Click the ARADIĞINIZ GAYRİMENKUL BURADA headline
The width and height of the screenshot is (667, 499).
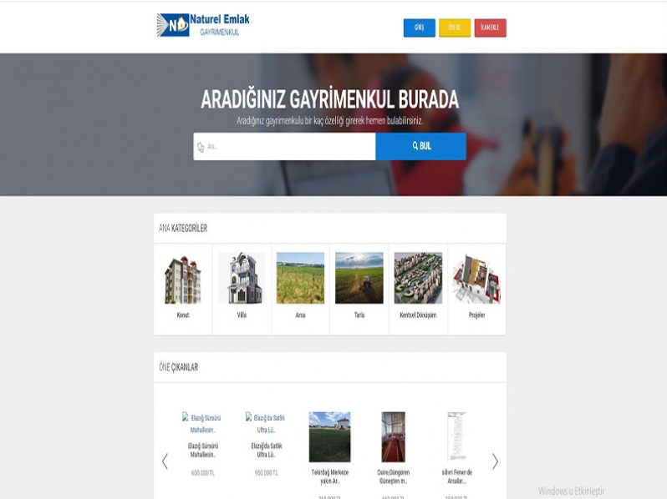[329, 99]
